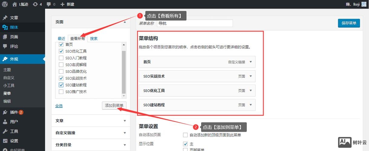The height and width of the screenshot is (151, 369).
Task: Click the pages icon beside 页面 in the sidebar
Action: 5,37
